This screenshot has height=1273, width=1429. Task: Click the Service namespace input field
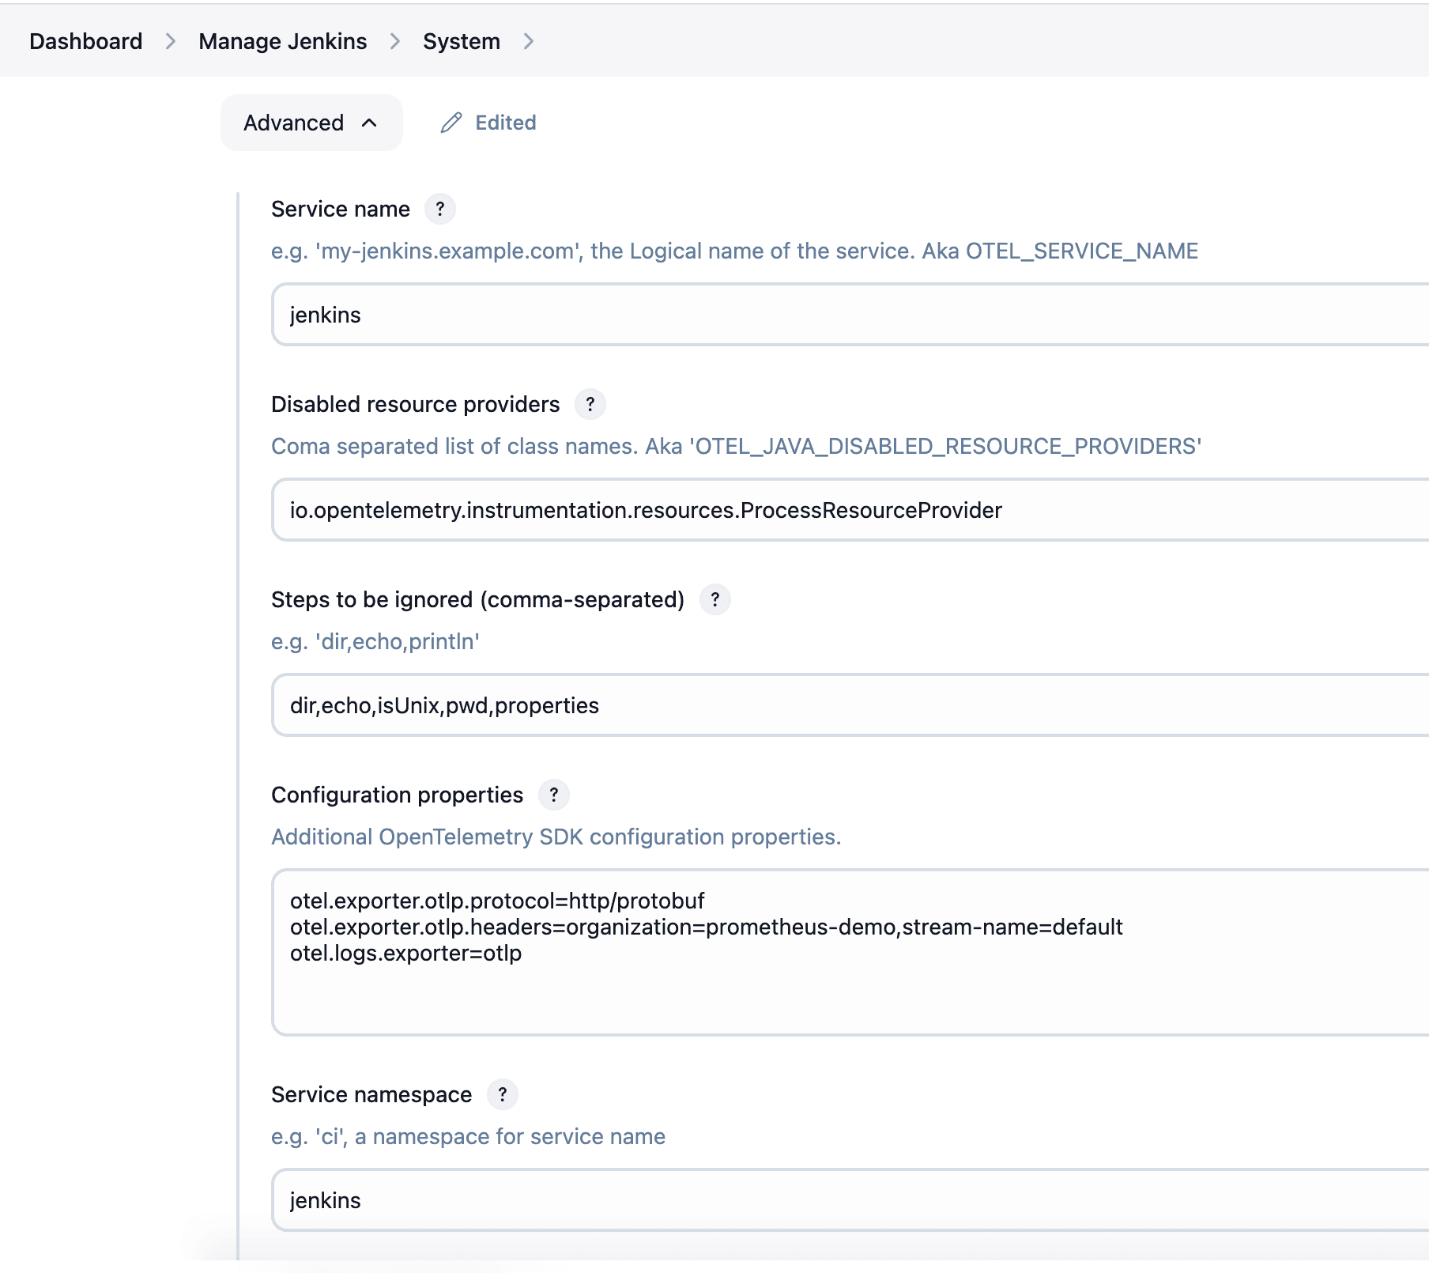click(711, 1199)
